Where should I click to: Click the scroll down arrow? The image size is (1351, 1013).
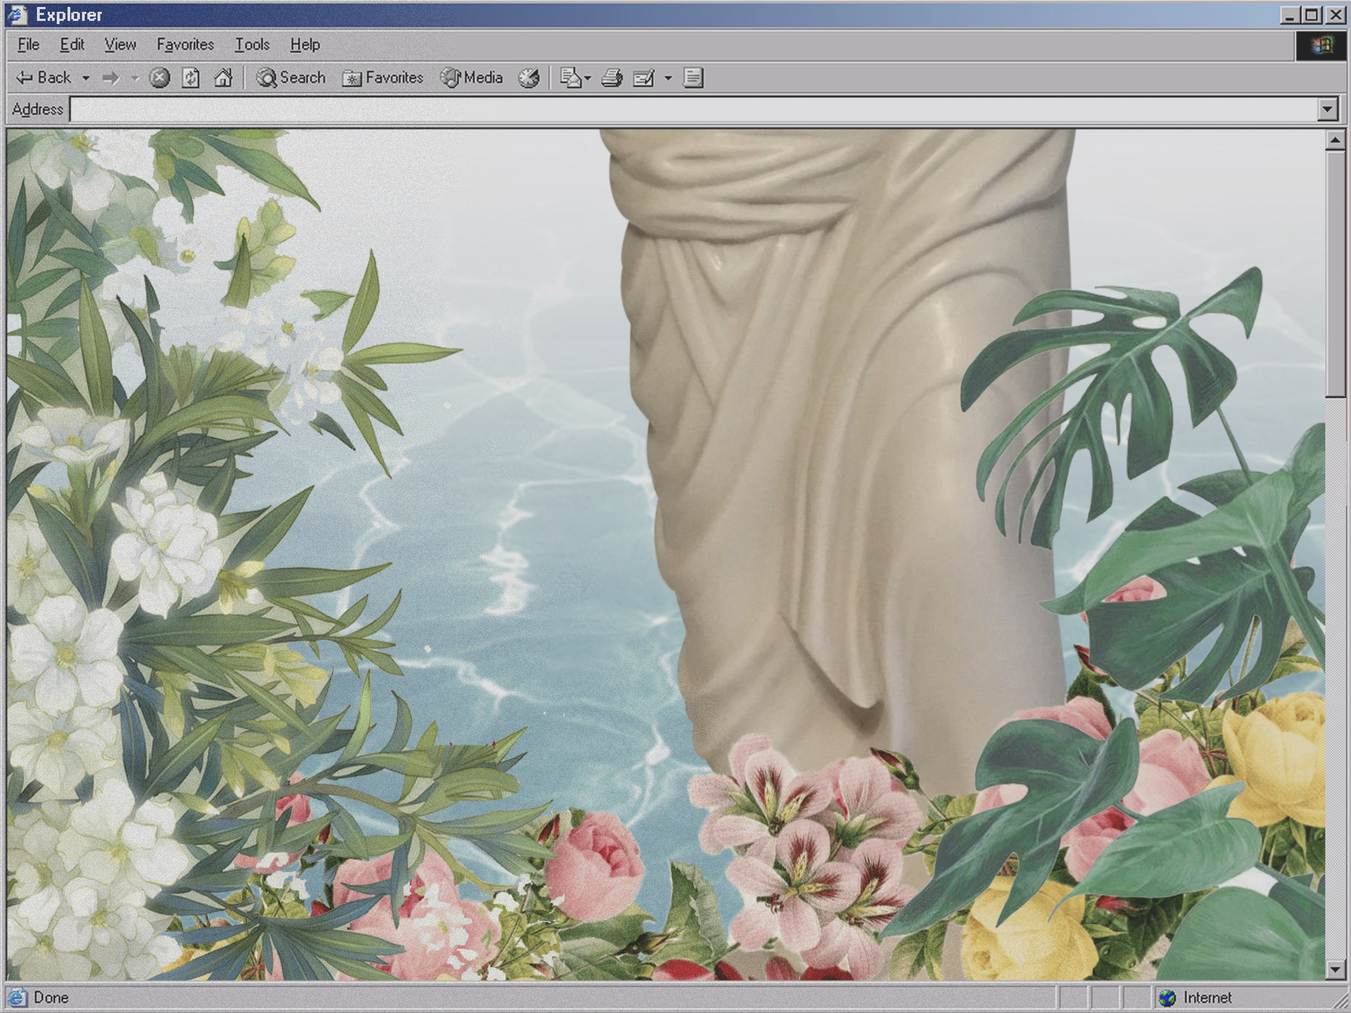tap(1334, 969)
